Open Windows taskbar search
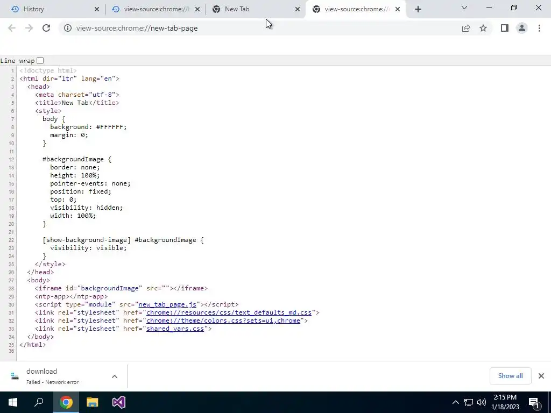This screenshot has width=551, height=413. [39, 402]
